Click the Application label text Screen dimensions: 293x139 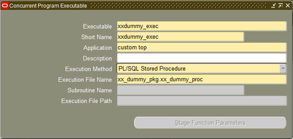point(98,48)
